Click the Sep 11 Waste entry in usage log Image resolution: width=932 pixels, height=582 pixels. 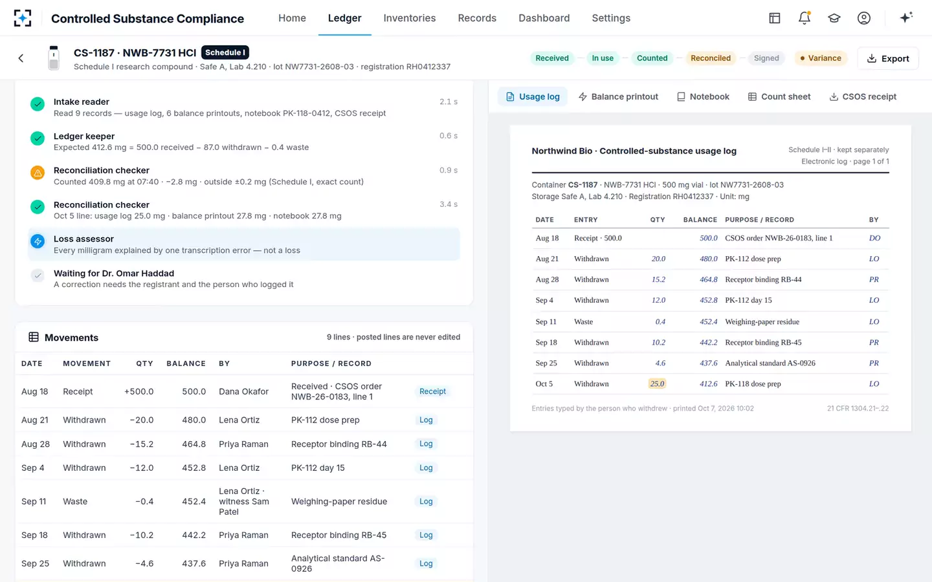coord(710,321)
